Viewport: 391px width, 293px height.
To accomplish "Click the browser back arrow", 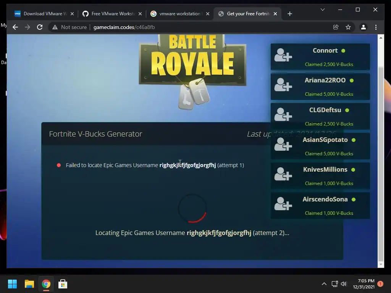I will tap(15, 27).
